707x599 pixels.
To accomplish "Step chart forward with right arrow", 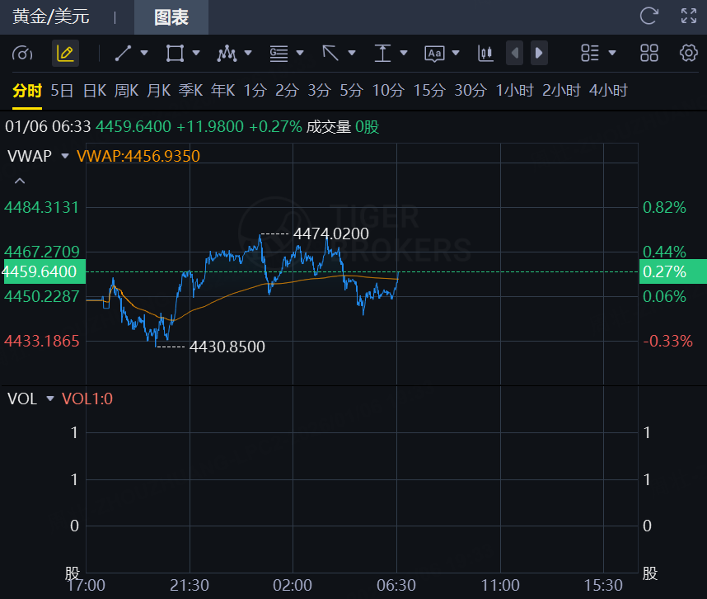I will point(539,54).
